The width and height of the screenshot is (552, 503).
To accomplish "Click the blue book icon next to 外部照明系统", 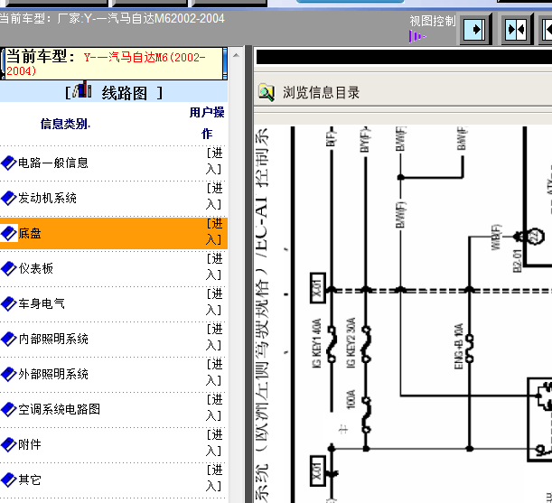I will point(9,374).
